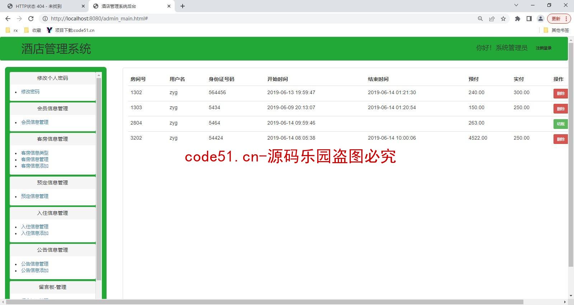
Task: Open the 入住信息管理 link
Action: pyautogui.click(x=35, y=227)
